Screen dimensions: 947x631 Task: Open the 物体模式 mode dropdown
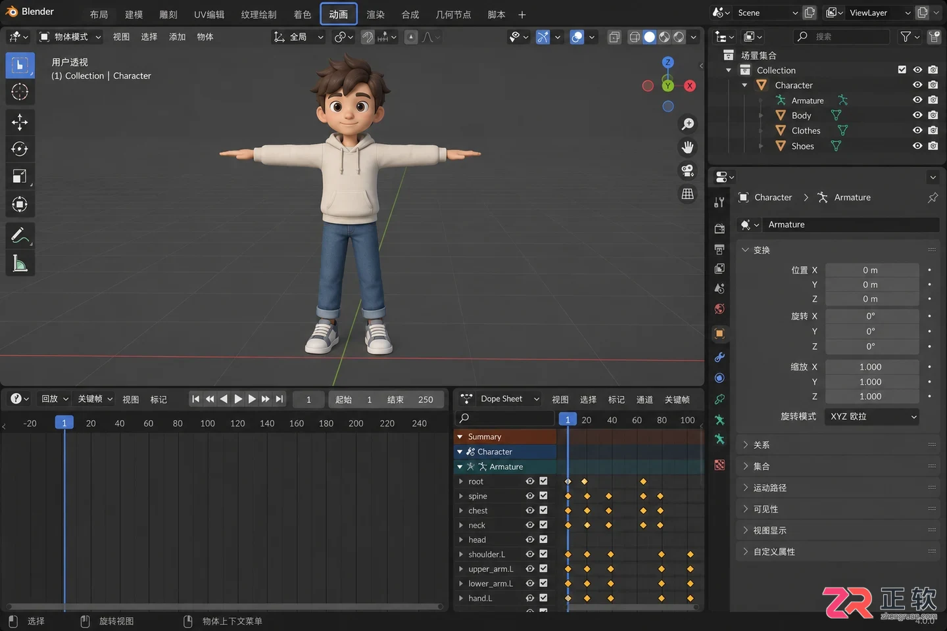70,37
